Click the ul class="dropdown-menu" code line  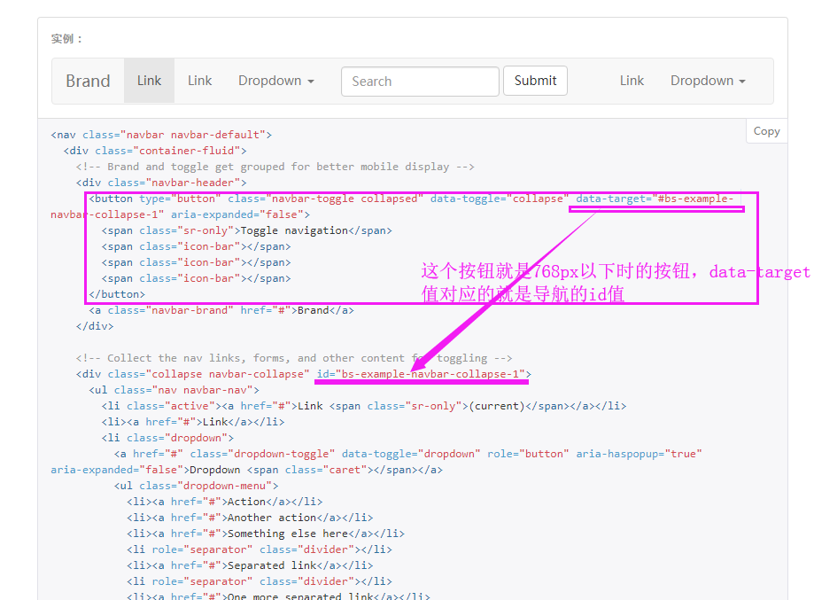[197, 487]
